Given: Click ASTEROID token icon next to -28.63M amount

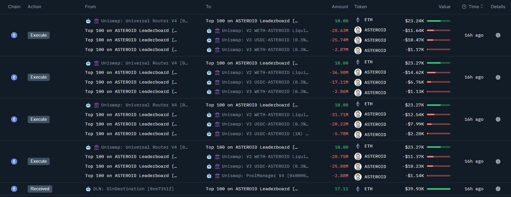Looking at the screenshot, I should (x=358, y=30).
